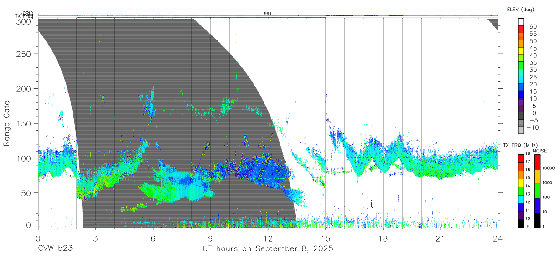Click the '150' Range Gate axis label

(25, 123)
